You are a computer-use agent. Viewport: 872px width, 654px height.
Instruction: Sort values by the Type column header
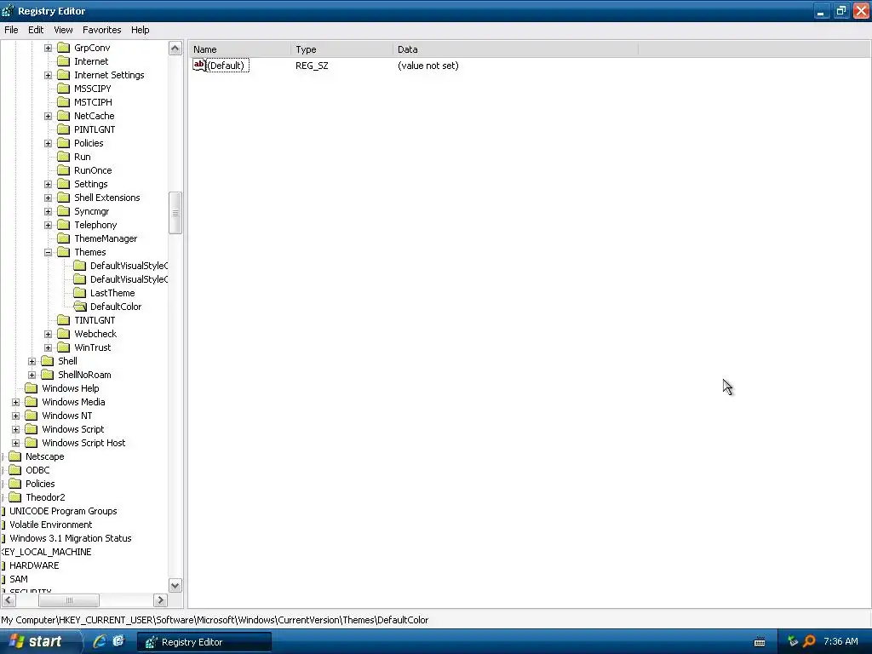[x=341, y=49]
